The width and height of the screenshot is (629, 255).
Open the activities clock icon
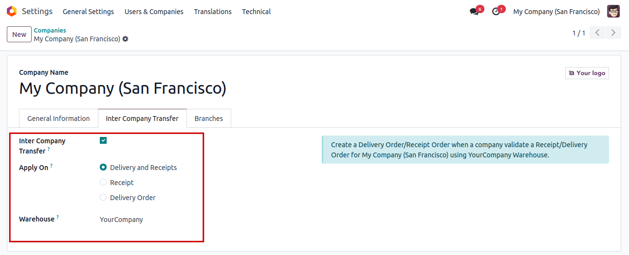pos(496,12)
